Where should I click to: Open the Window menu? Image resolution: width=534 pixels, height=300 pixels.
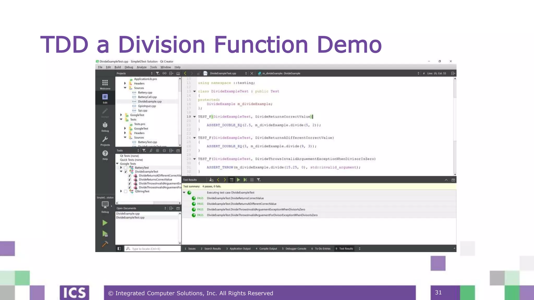(166, 67)
